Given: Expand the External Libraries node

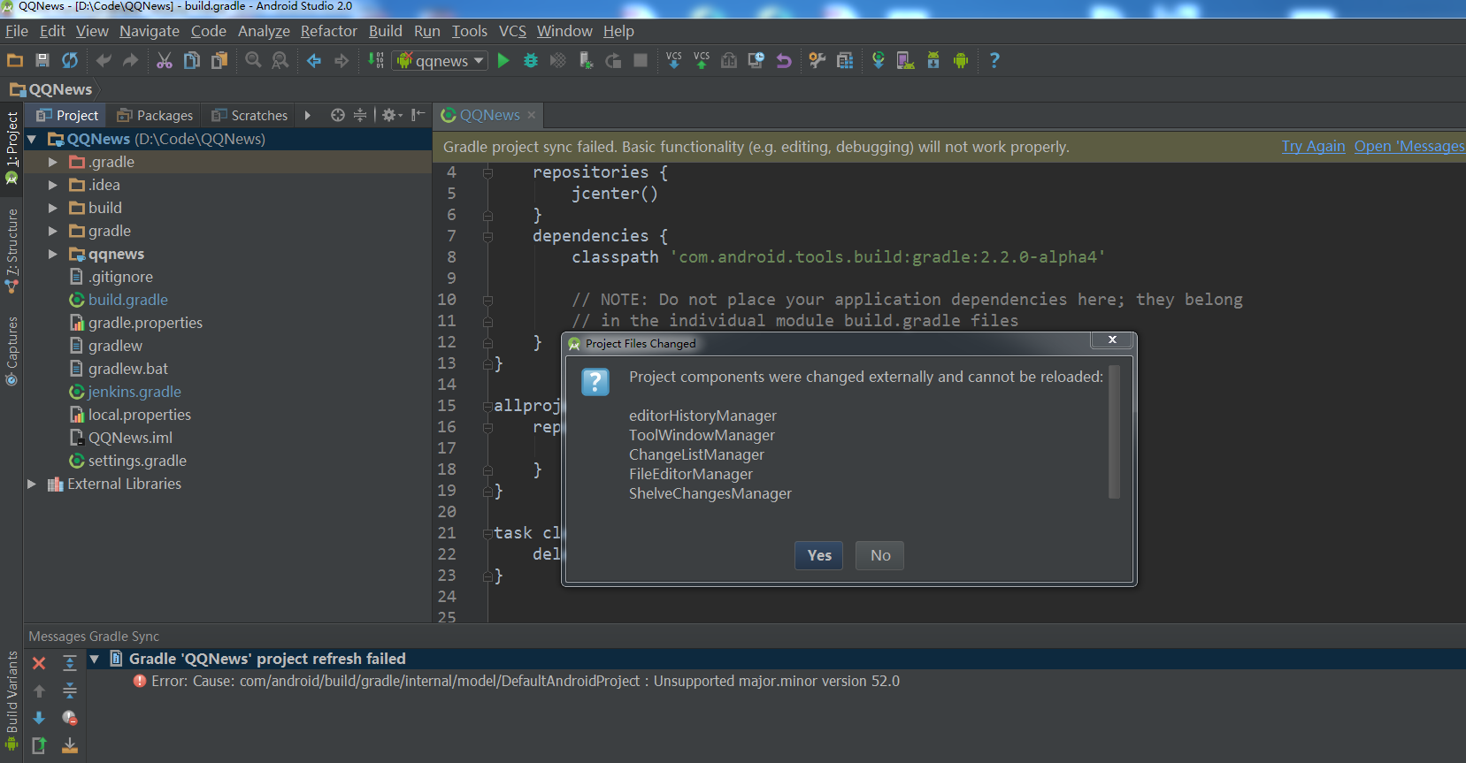Looking at the screenshot, I should [32, 484].
